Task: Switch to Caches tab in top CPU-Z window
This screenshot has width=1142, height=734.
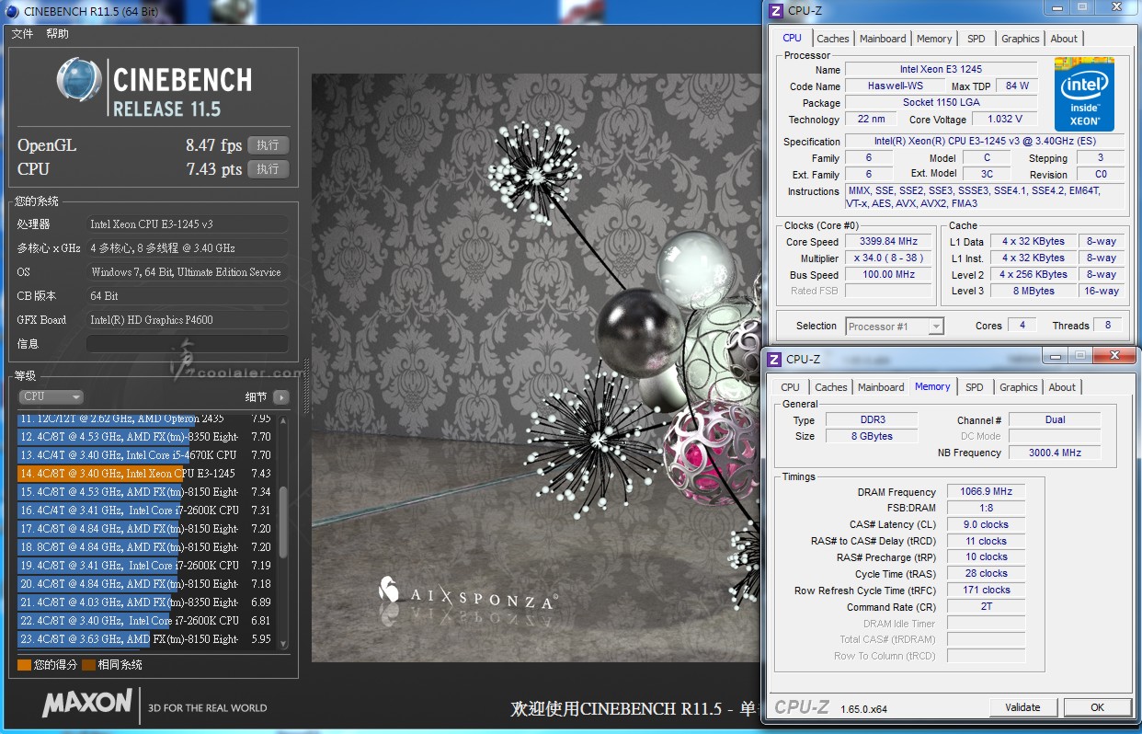Action: click(x=833, y=39)
